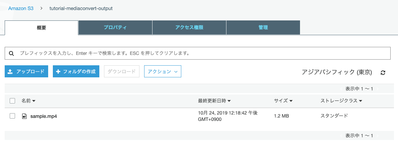
Task: Click the magnifier search icon
Action: coord(11,54)
